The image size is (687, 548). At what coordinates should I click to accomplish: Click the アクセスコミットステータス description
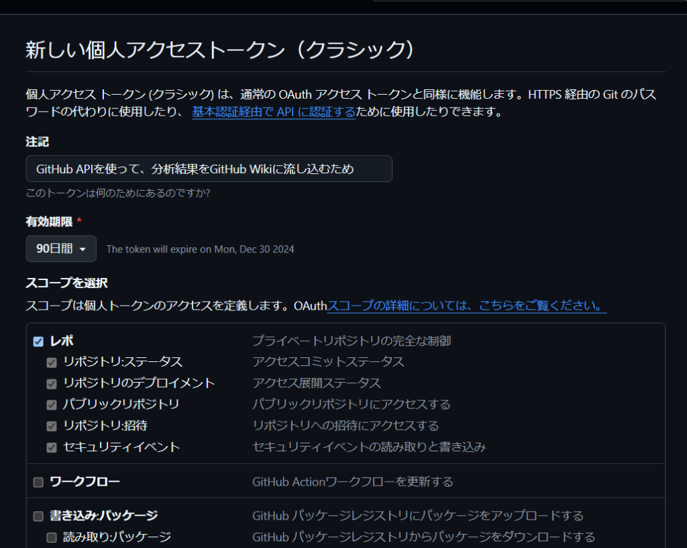point(328,362)
